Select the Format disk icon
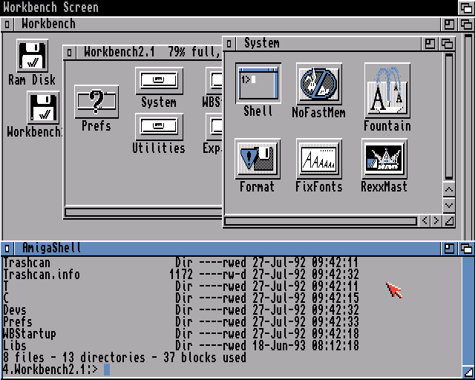 (257, 158)
